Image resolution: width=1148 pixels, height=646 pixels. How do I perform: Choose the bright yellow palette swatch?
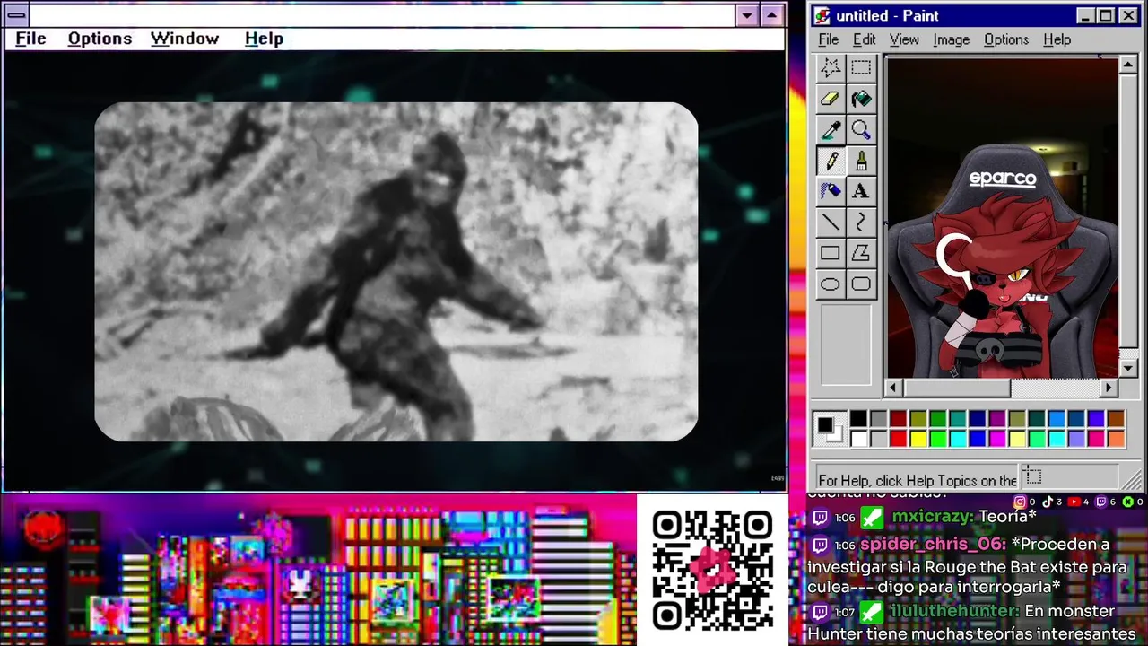tap(918, 439)
